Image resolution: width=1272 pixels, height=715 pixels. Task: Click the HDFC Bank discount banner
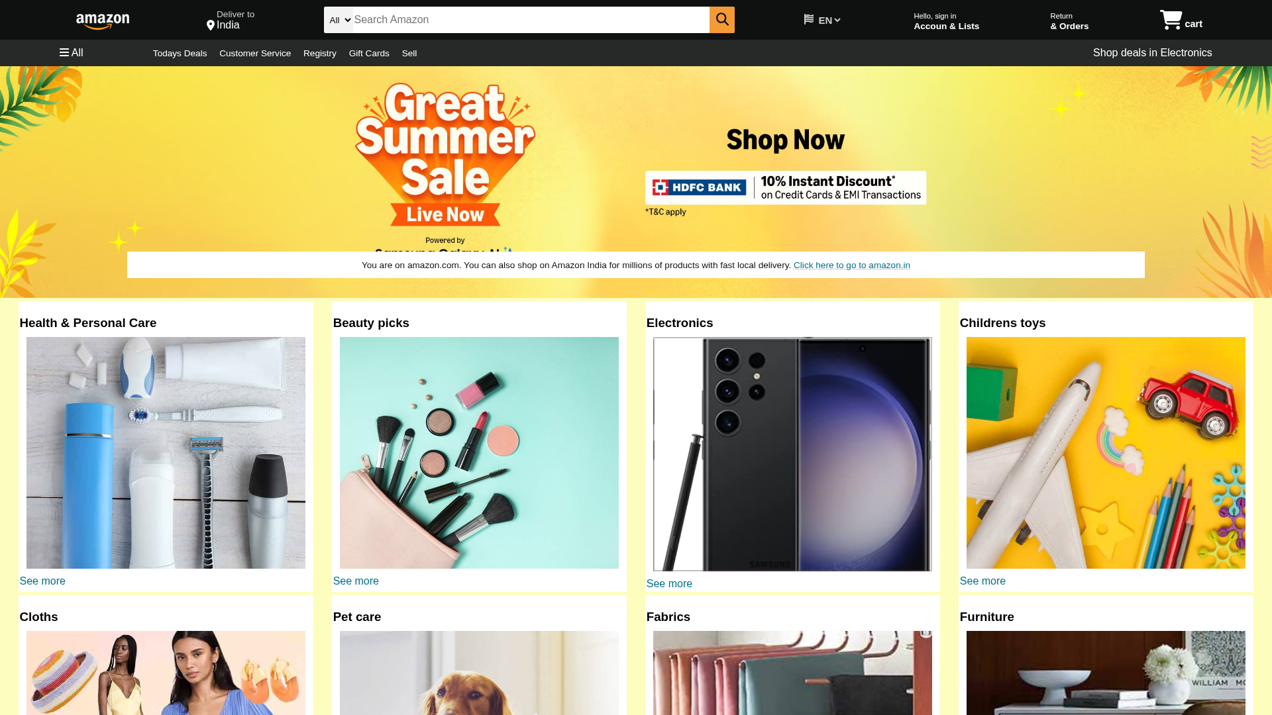(x=786, y=187)
